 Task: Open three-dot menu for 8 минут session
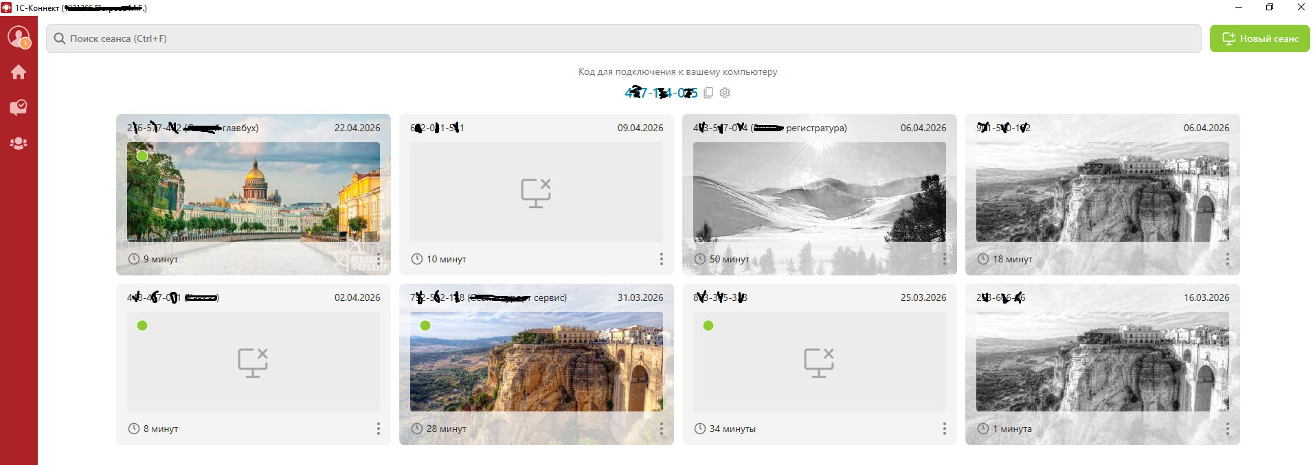tap(379, 429)
